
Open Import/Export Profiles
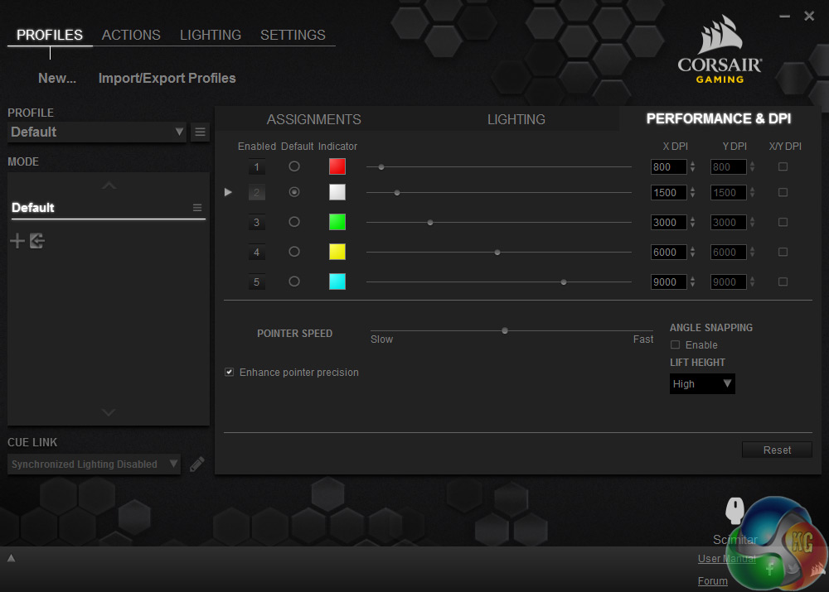click(167, 78)
